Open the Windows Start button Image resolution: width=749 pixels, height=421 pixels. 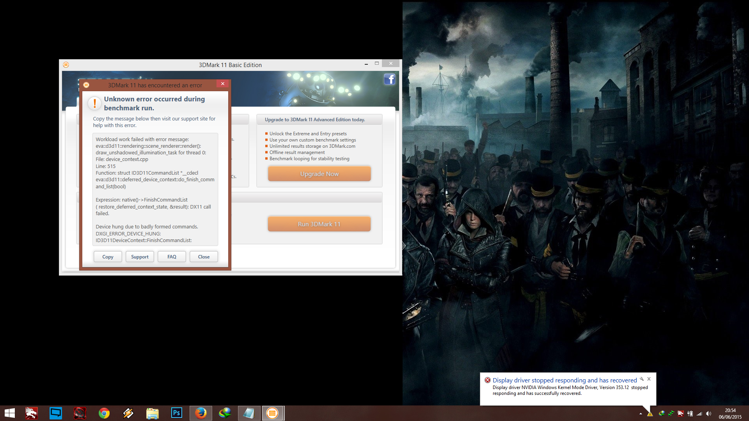10,413
